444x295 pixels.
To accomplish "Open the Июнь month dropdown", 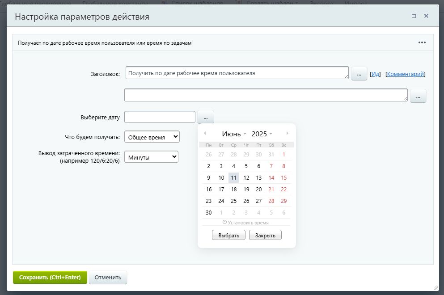I will [x=233, y=133].
